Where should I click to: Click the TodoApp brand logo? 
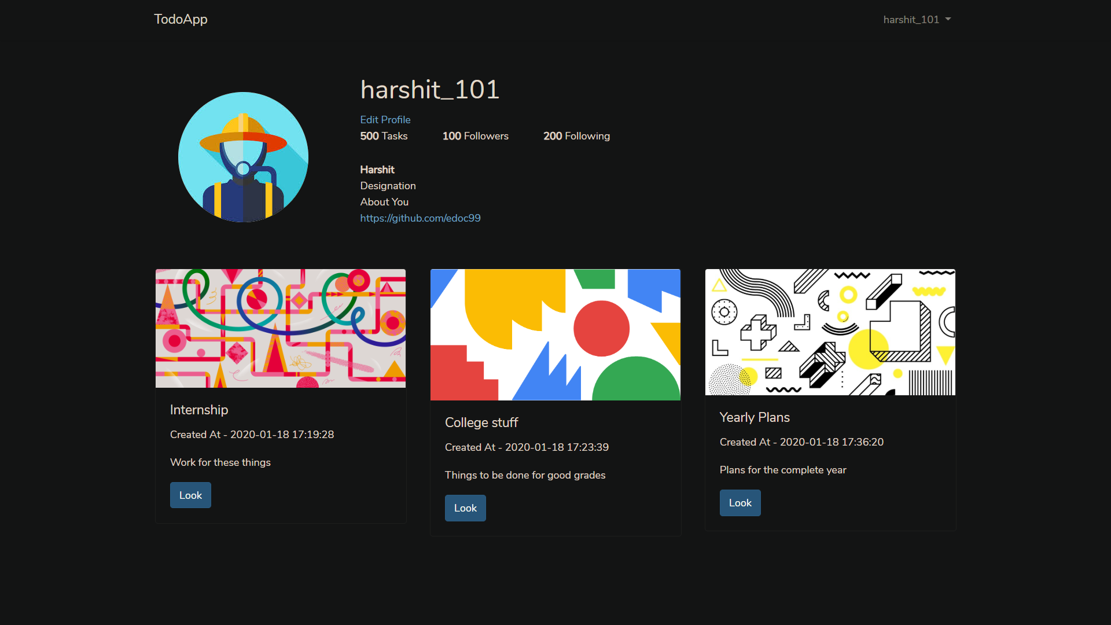181,19
